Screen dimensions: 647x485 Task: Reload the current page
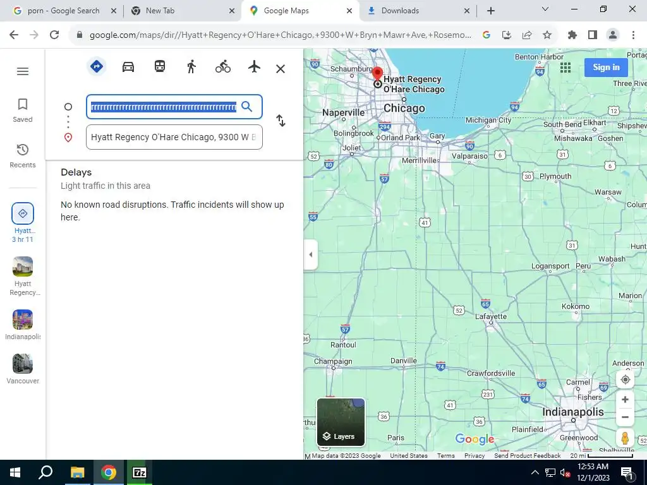pyautogui.click(x=54, y=35)
